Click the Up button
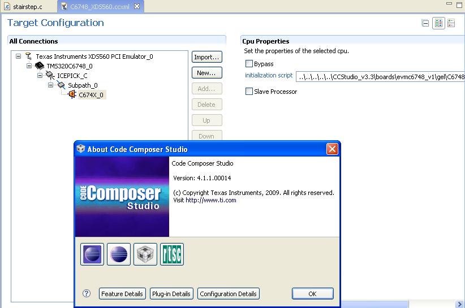465x308 pixels. [206, 120]
